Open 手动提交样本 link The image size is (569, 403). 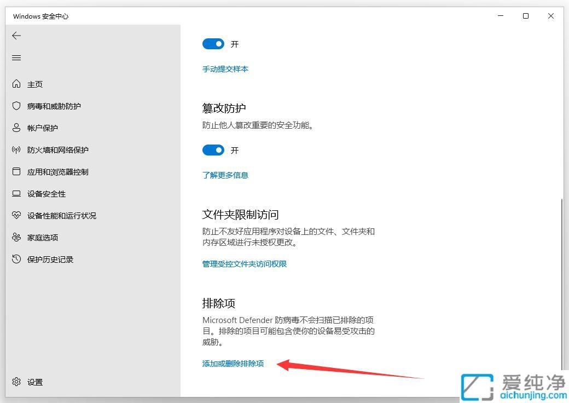coord(225,69)
